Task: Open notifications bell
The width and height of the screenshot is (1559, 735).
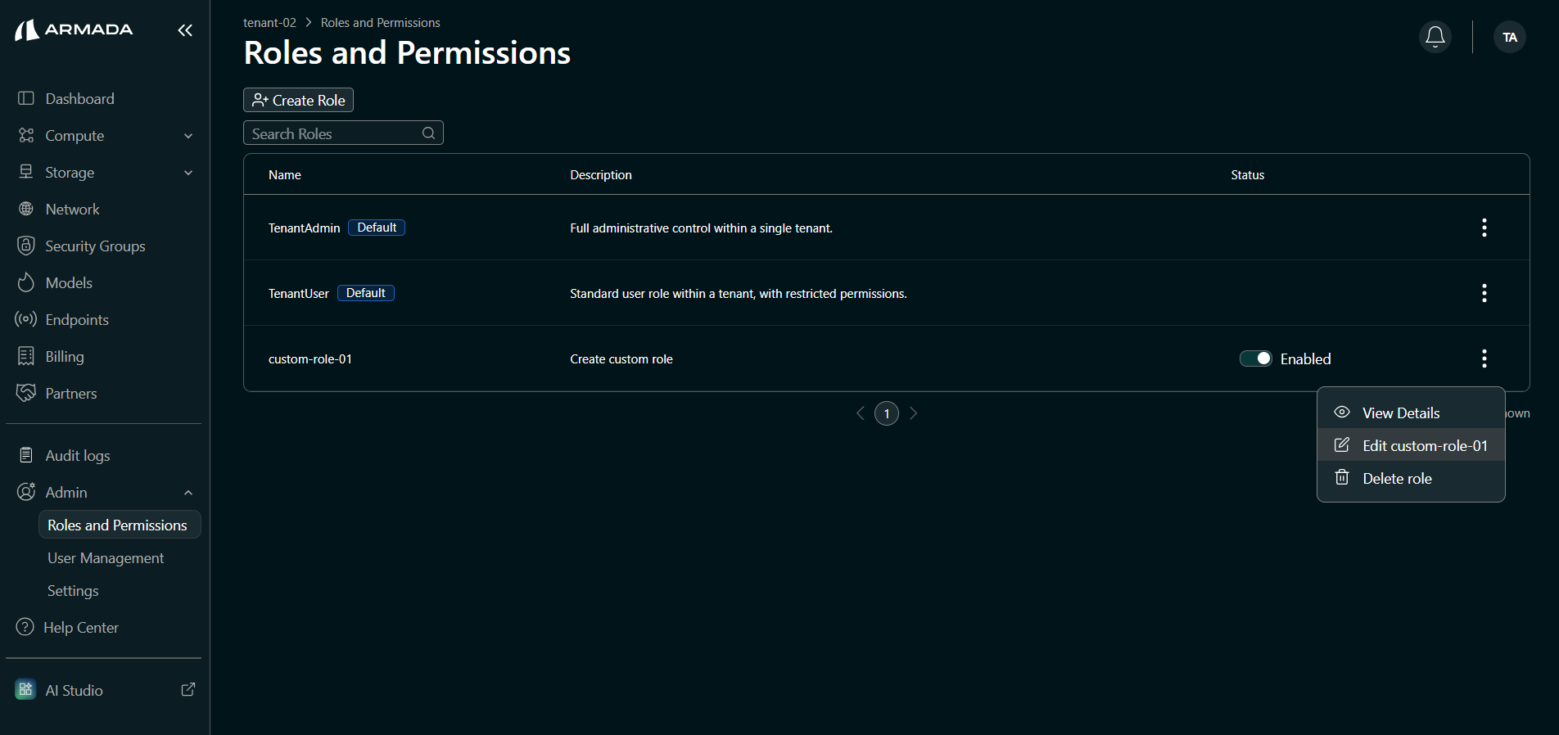Action: tap(1435, 37)
